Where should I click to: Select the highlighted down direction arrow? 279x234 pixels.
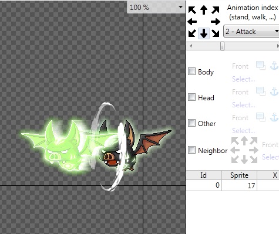click(x=204, y=33)
